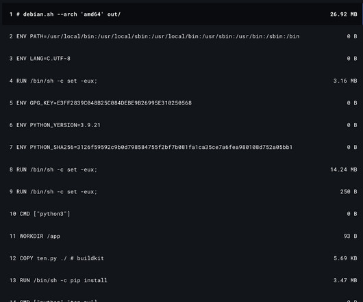The image size is (363, 302).
Task: Click the 3.47 MB size value
Action: coord(345,280)
